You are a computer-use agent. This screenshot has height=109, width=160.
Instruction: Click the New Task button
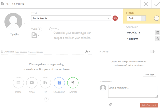149,74
